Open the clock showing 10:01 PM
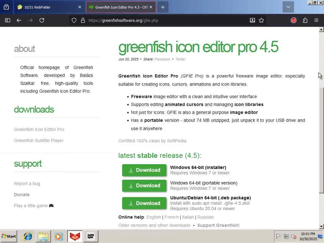Image resolution: width=324 pixels, height=243 pixels. pyautogui.click(x=308, y=236)
